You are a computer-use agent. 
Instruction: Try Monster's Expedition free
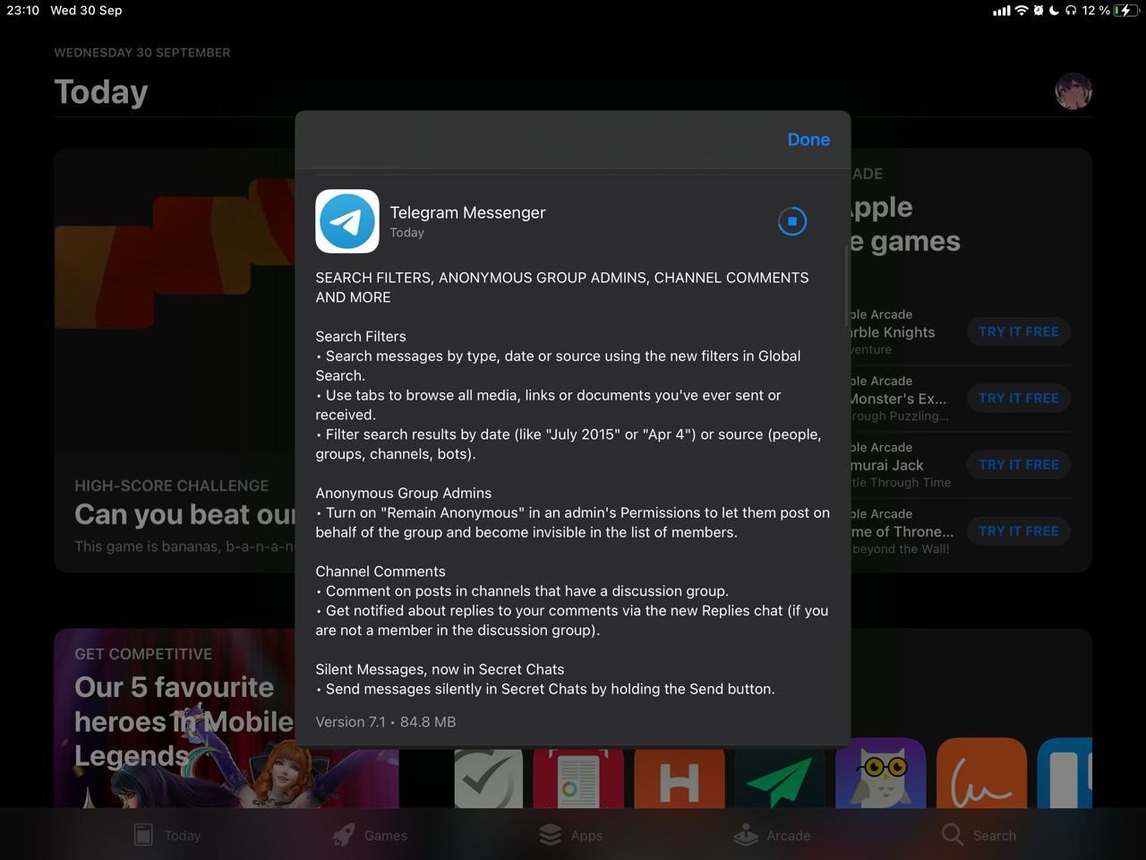coord(1018,398)
